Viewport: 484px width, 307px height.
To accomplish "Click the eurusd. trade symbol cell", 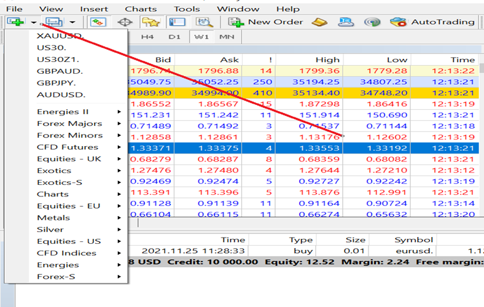I will coord(414,251).
